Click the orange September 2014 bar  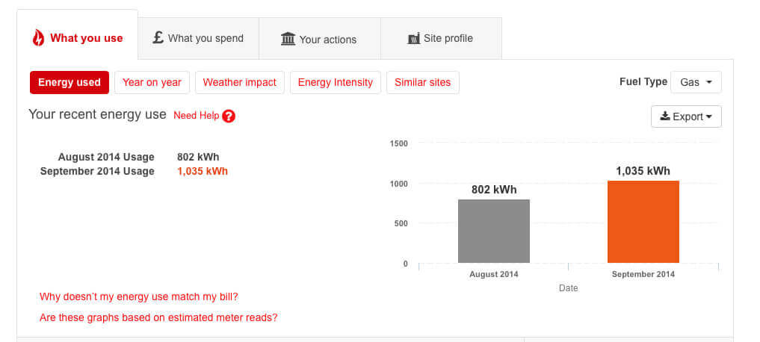[x=643, y=222]
